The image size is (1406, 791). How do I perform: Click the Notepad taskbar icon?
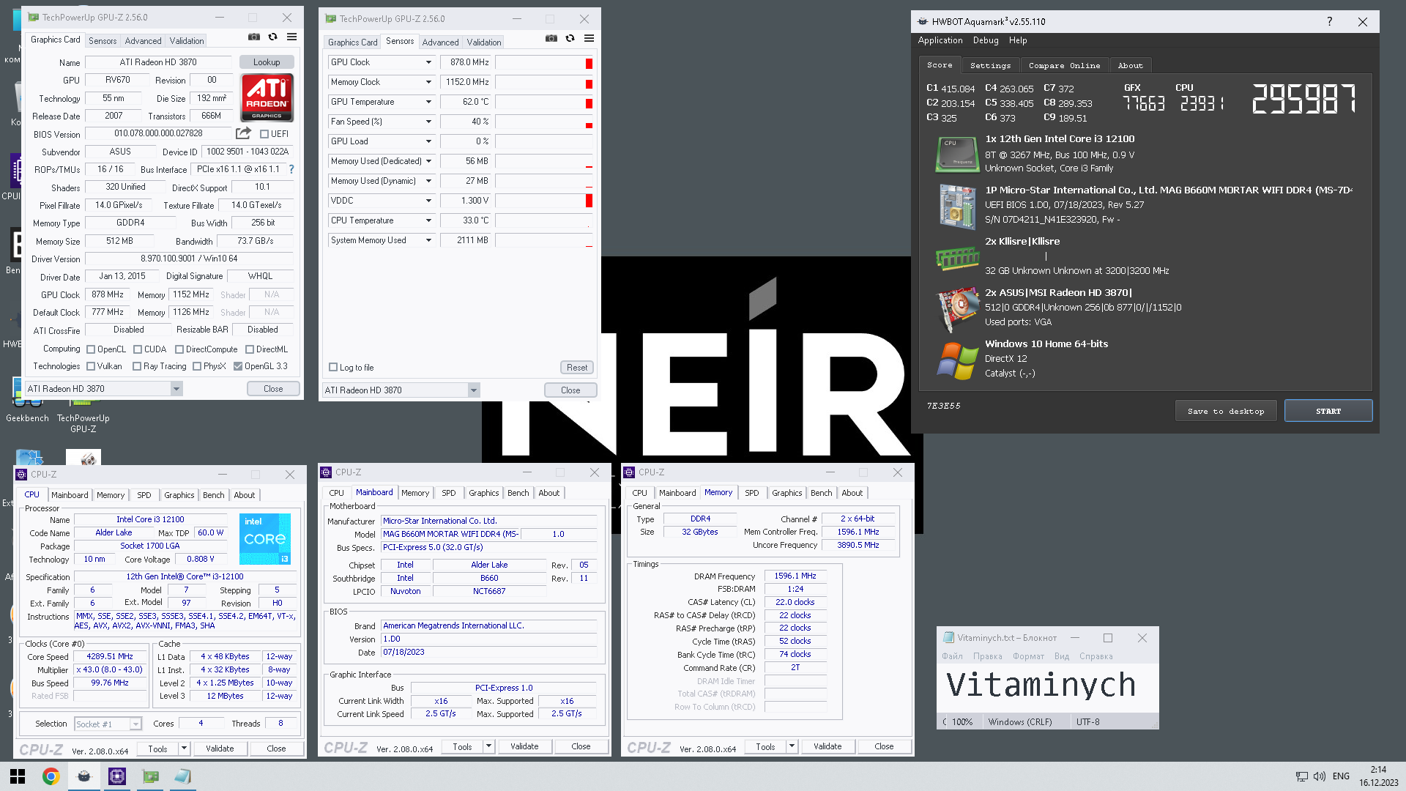coord(182,776)
